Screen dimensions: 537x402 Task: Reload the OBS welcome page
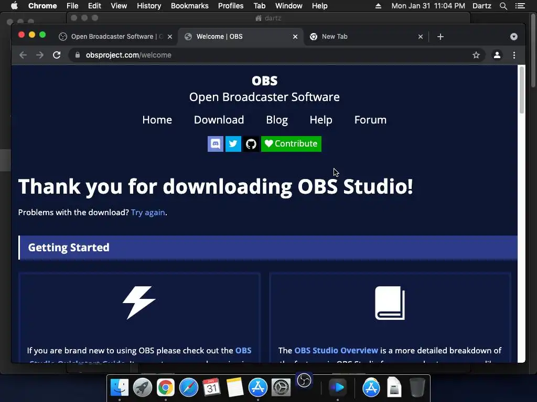tap(57, 55)
